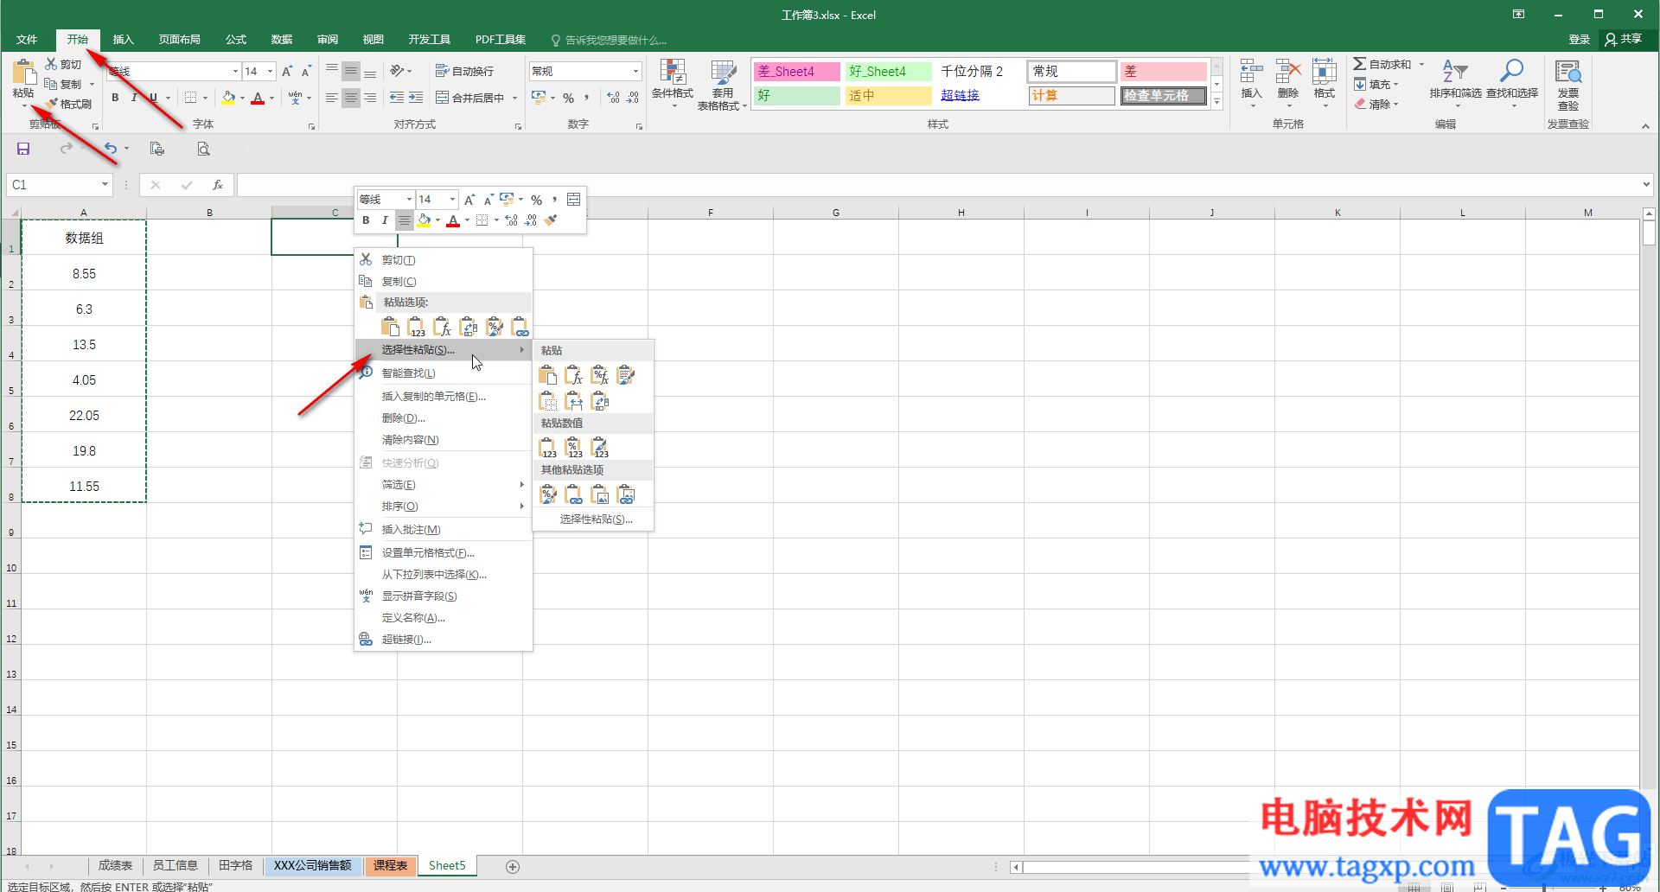This screenshot has width=1660, height=892.
Task: Click 选择性粘贴(S)... at the bottom of the submenu
Action: click(596, 519)
